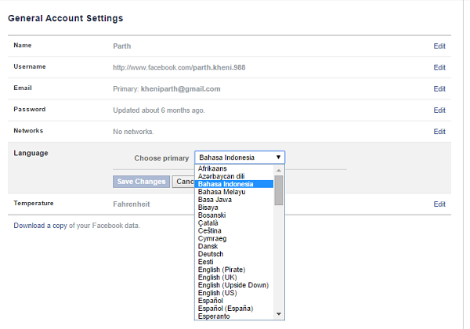The image size is (470, 329).
Task: Select English (UK) option
Action: tap(233, 277)
